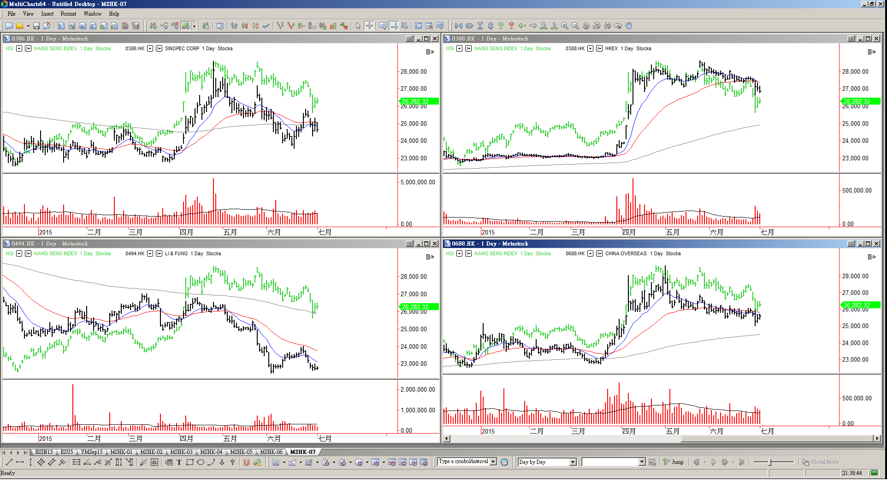Click the Save workspace floppy disk icon
The image size is (887, 487).
36,26
